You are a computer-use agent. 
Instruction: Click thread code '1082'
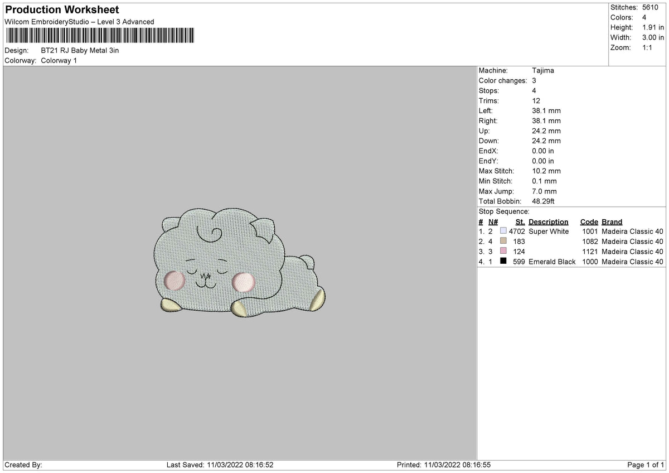(589, 241)
